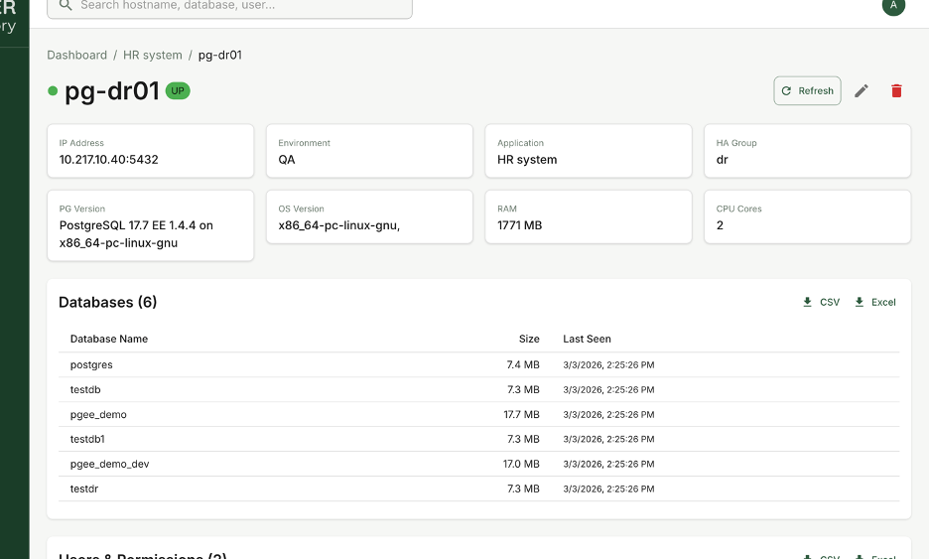Click the PG Version info card

click(150, 225)
